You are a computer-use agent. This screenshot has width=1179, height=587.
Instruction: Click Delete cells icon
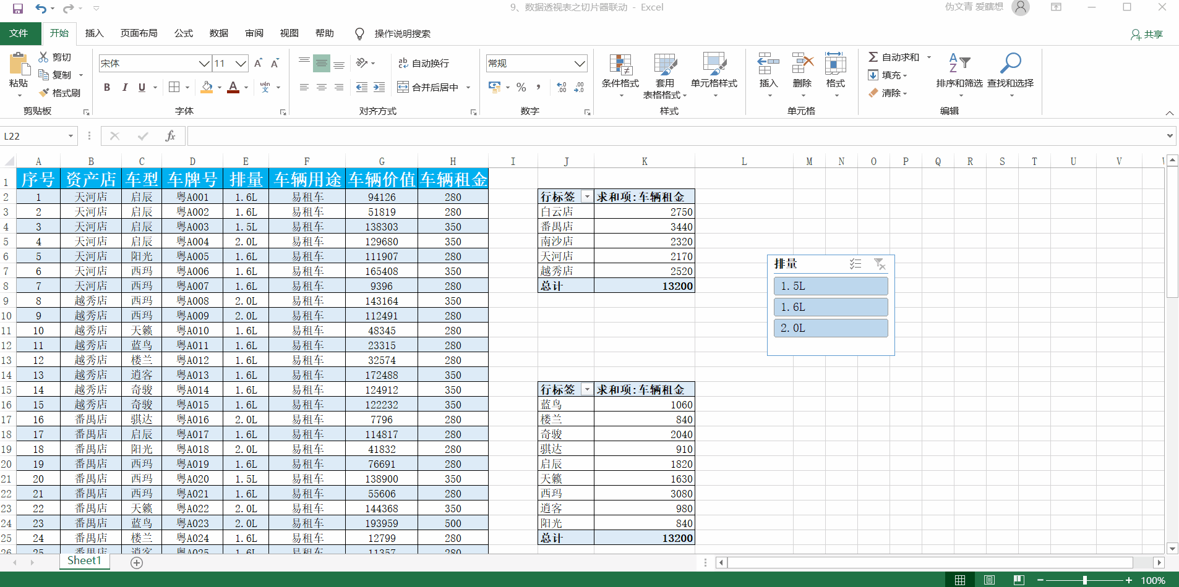pyautogui.click(x=802, y=64)
